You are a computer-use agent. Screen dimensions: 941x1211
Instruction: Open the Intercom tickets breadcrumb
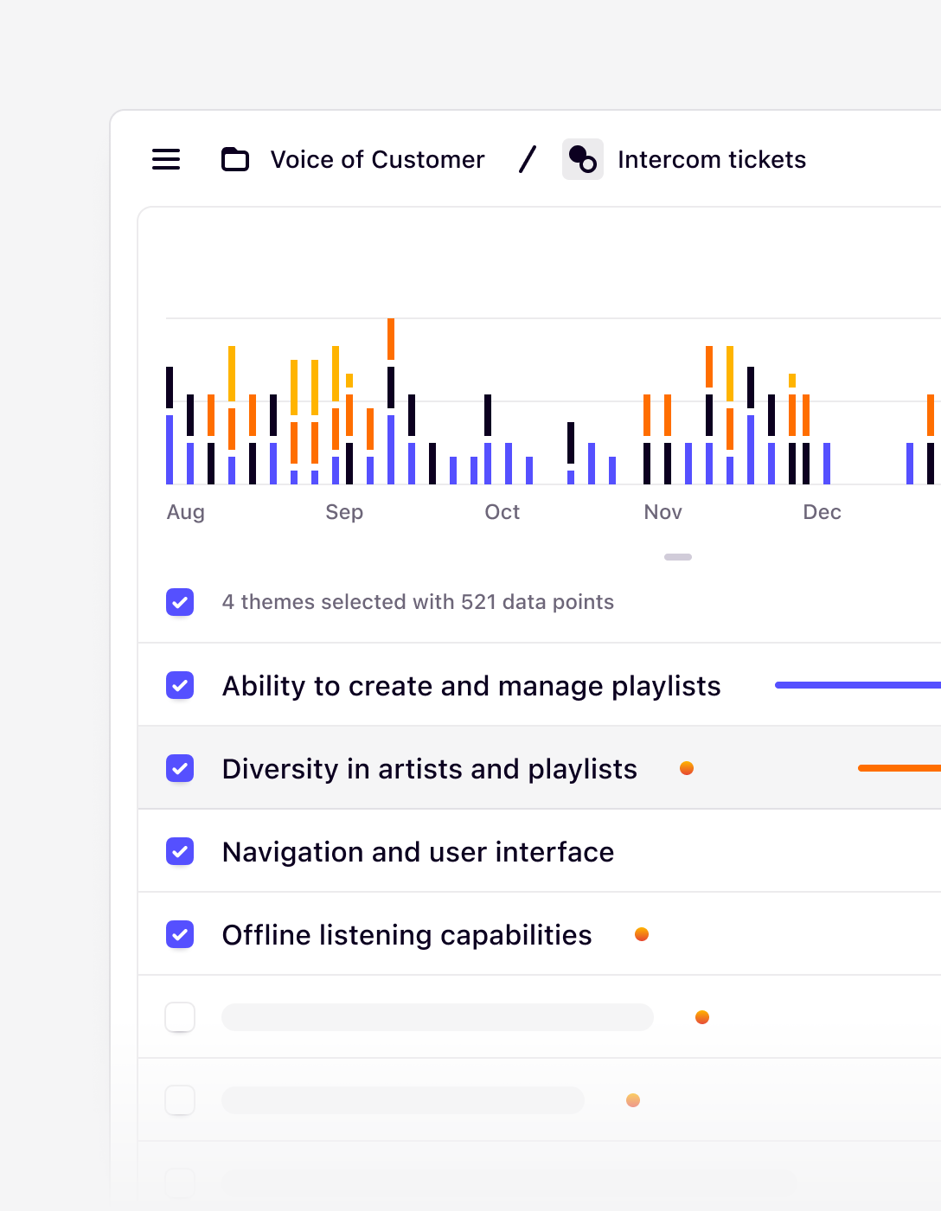tap(711, 159)
